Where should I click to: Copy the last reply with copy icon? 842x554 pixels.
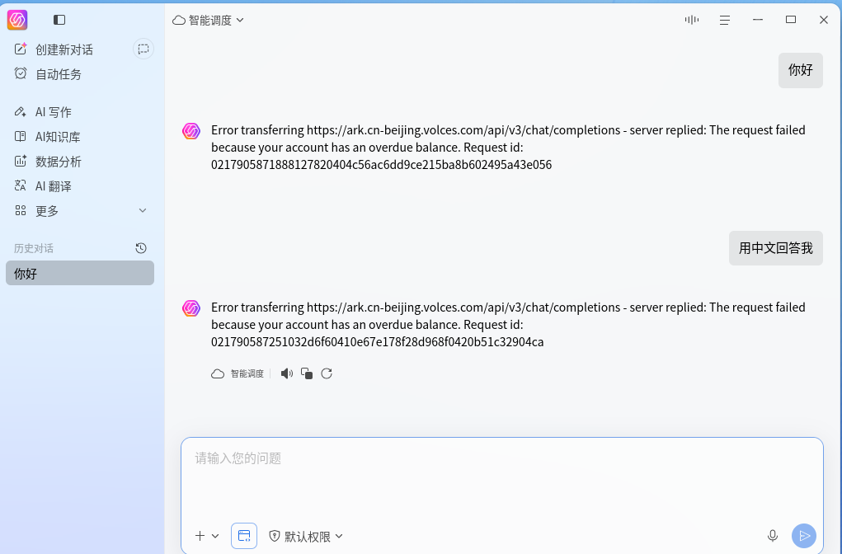307,373
